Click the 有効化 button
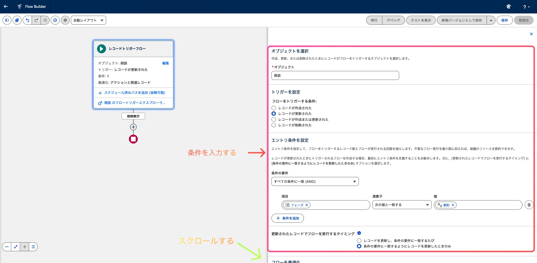The height and width of the screenshot is (263, 537). (524, 20)
